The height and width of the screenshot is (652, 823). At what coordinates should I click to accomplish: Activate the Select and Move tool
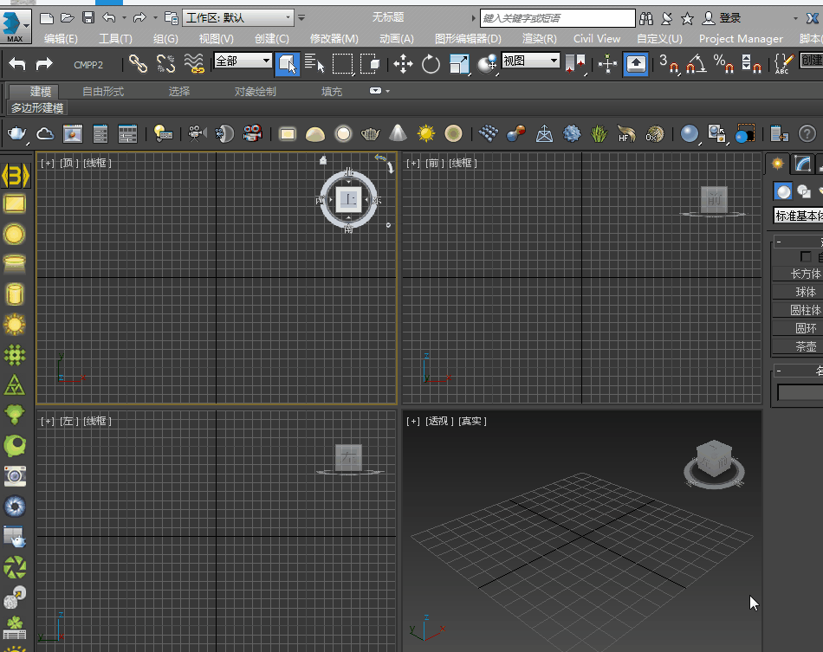tap(403, 62)
